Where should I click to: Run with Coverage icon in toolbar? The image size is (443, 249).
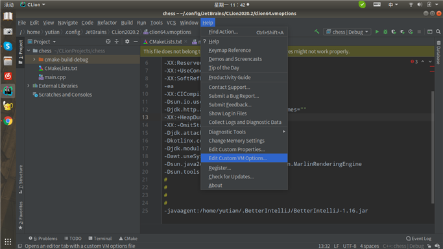pyautogui.click(x=394, y=32)
